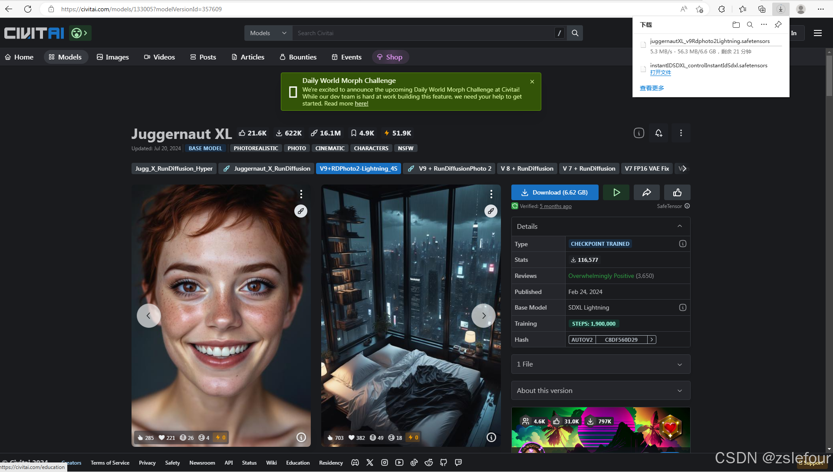Screen dimensions: 833x472
Task: Click the notification bell icon
Action: [658, 133]
